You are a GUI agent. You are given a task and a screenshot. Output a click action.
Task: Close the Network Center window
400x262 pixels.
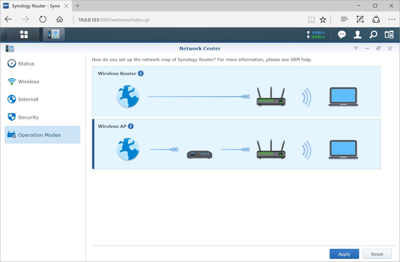click(x=390, y=48)
